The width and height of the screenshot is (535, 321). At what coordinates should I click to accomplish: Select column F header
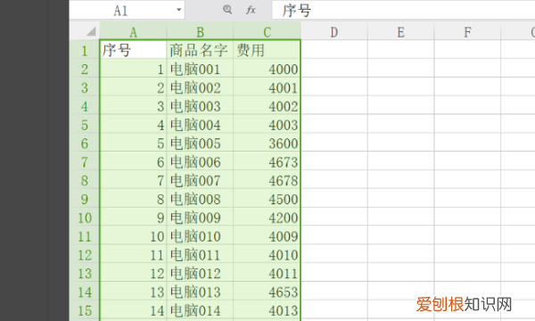(x=467, y=32)
